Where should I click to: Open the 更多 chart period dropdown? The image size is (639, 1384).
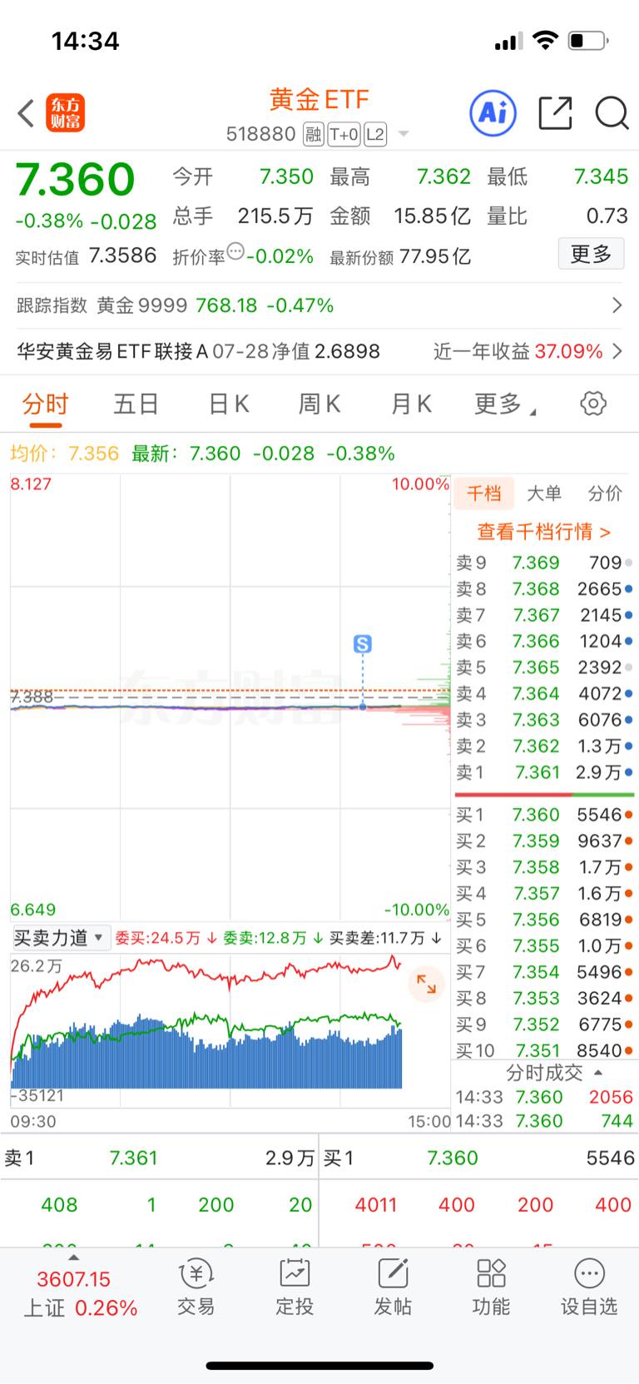(x=504, y=404)
